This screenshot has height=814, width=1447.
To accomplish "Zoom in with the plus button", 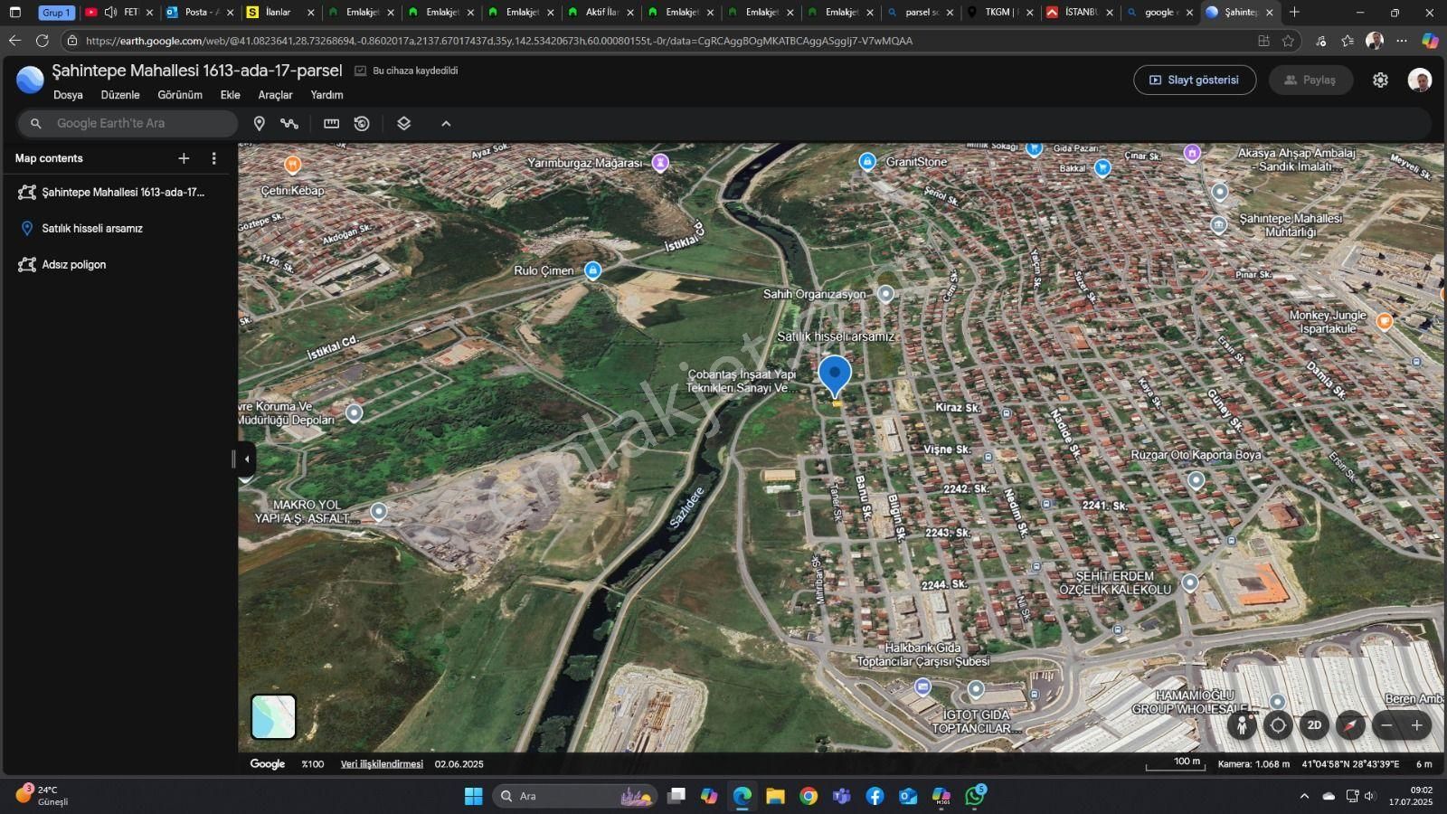I will click(1417, 725).
